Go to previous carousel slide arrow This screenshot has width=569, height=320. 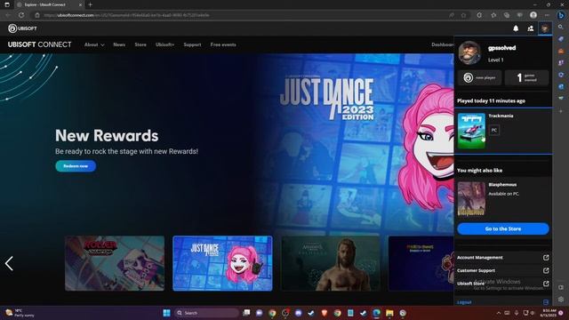(9, 263)
